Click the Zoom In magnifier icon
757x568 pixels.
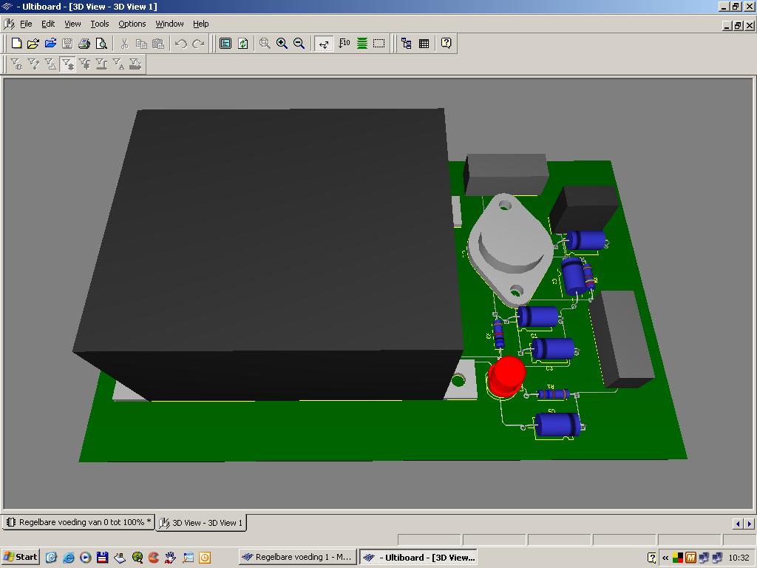tap(282, 44)
